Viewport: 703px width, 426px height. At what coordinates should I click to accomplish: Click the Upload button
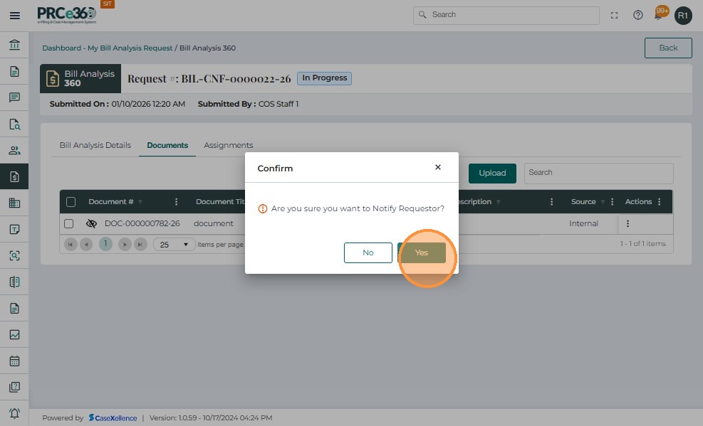click(492, 174)
